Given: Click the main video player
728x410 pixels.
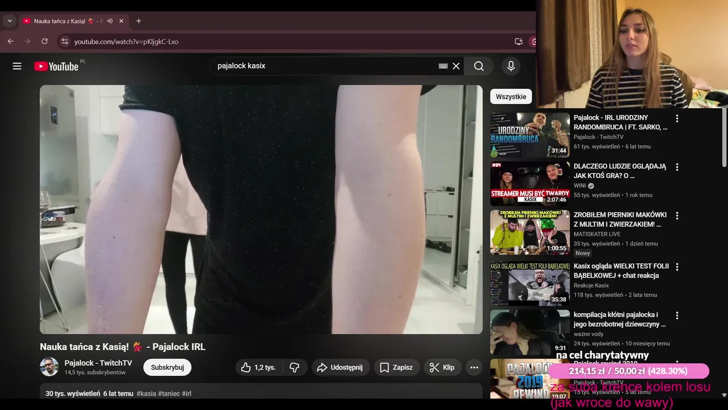Looking at the screenshot, I should tap(261, 209).
